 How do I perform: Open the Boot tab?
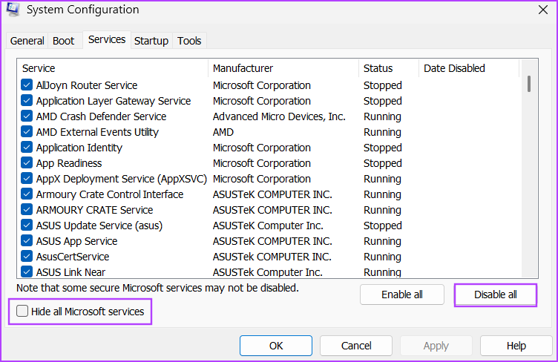(63, 41)
